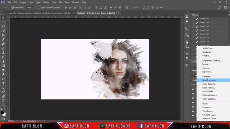Image resolution: width=230 pixels, height=129 pixels.
Task: Open the Actions play panel icon
Action: [x=187, y=21]
